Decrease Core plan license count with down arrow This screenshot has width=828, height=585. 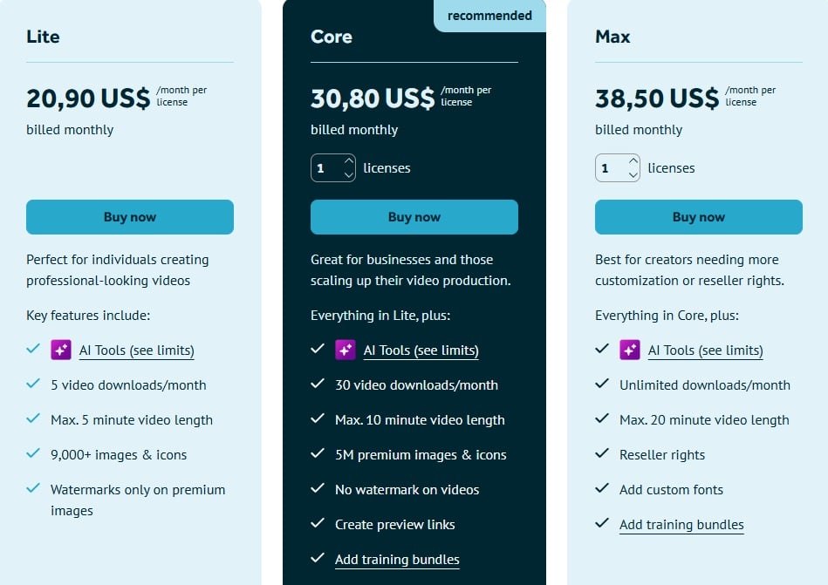[x=349, y=174]
